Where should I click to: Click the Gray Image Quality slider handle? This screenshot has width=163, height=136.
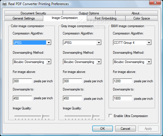click(92, 116)
